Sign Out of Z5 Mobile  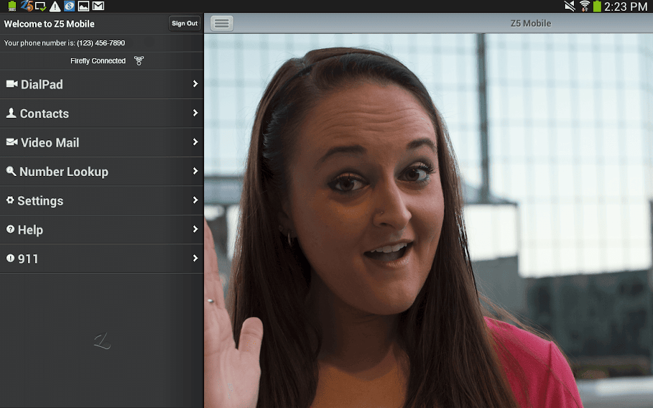coord(184,24)
